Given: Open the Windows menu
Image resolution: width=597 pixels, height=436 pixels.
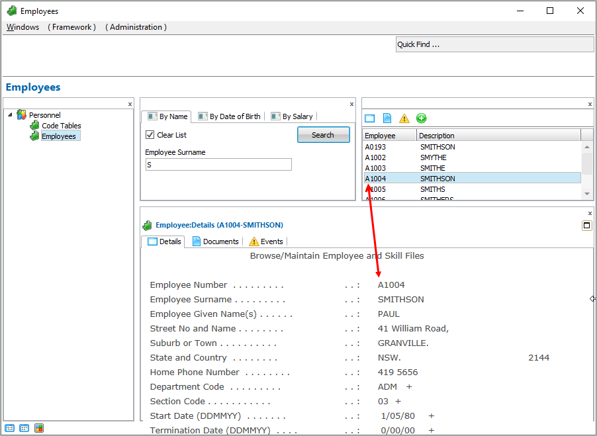Looking at the screenshot, I should pos(23,27).
